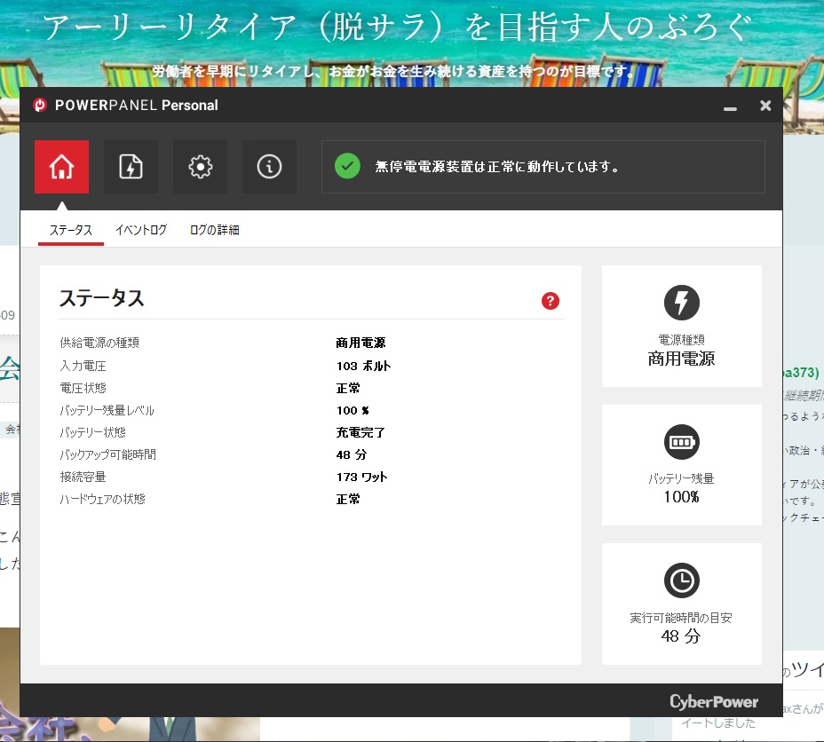Click the red help question mark icon
Image resolution: width=824 pixels, height=742 pixels.
[551, 301]
